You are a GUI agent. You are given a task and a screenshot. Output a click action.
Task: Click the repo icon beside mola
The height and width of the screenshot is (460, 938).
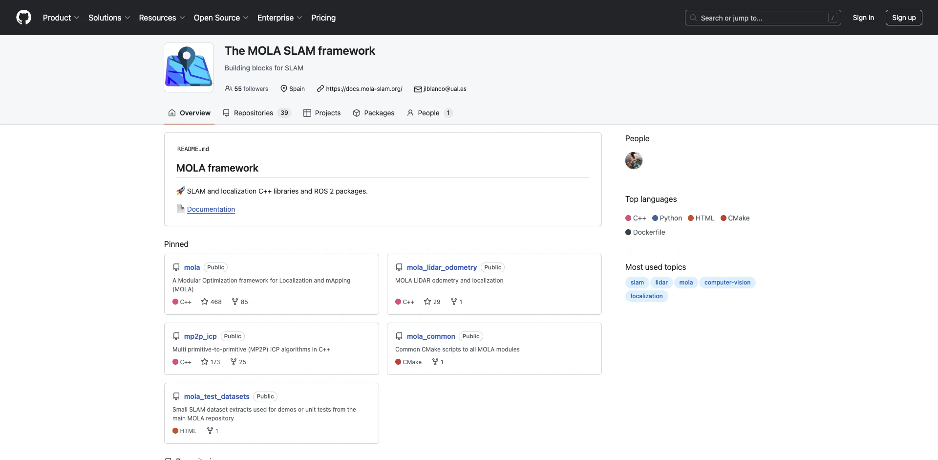coord(176,267)
